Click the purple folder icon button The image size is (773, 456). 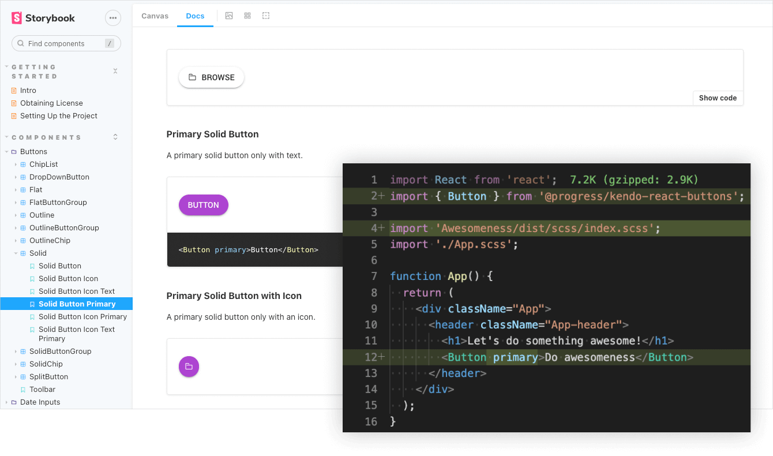pos(189,367)
